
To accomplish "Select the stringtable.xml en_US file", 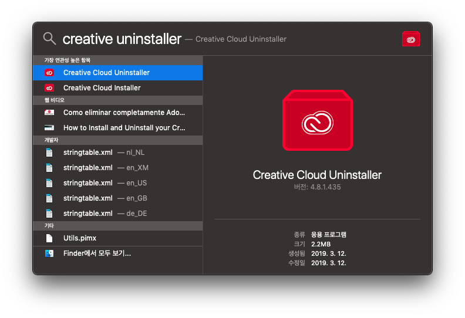I will pyautogui.click(x=118, y=183).
